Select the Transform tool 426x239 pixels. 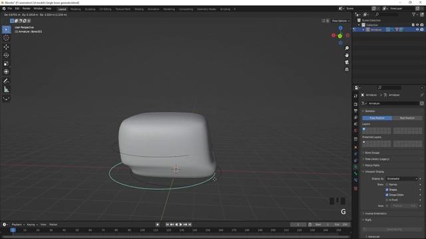pos(6,72)
